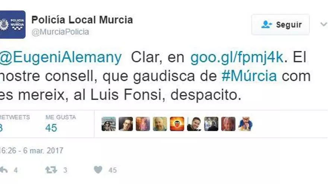Viewport: 328px width, 184px height.
Task: Open the orange bat logo avatar
Action: tap(177, 124)
